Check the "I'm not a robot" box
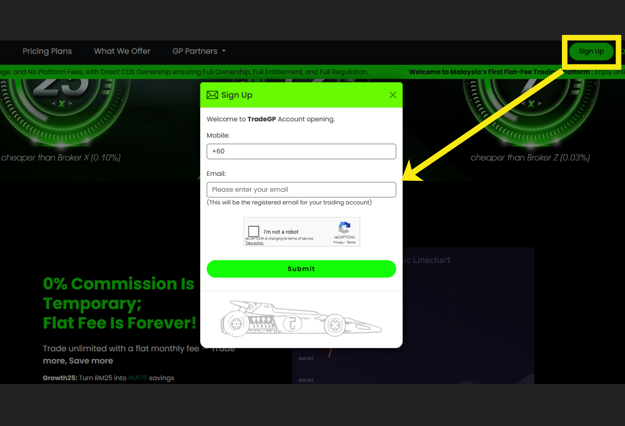The width and height of the screenshot is (625, 426). 254,231
